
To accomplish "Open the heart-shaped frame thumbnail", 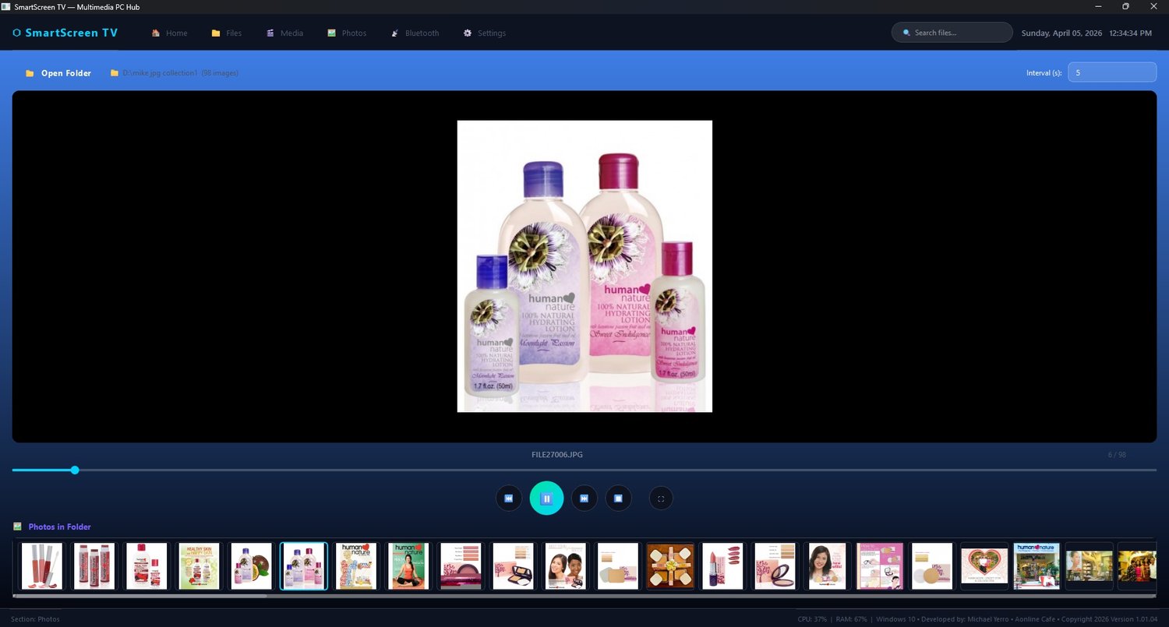I will click(984, 566).
